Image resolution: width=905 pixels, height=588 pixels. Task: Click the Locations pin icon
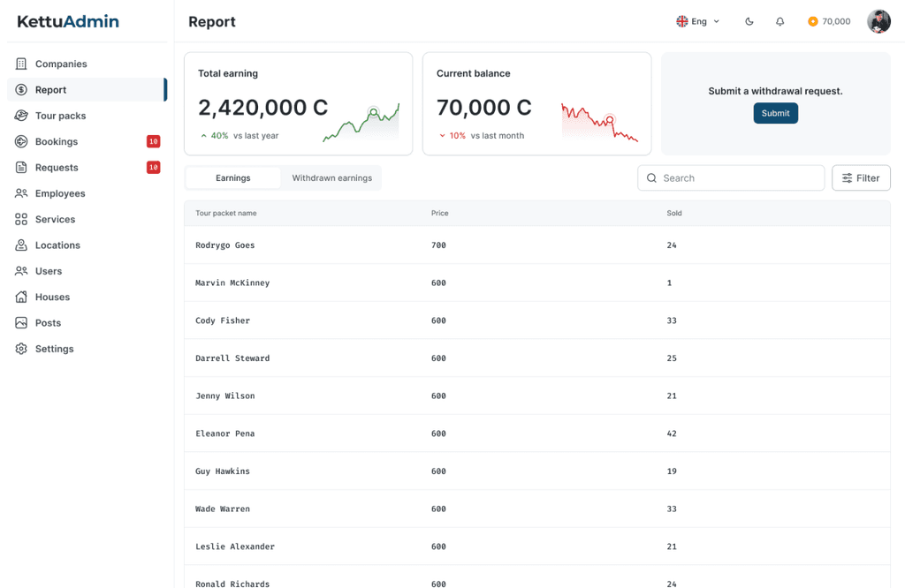coord(21,245)
